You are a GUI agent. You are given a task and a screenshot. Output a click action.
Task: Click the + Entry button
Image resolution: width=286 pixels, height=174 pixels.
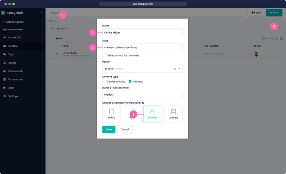click(274, 13)
